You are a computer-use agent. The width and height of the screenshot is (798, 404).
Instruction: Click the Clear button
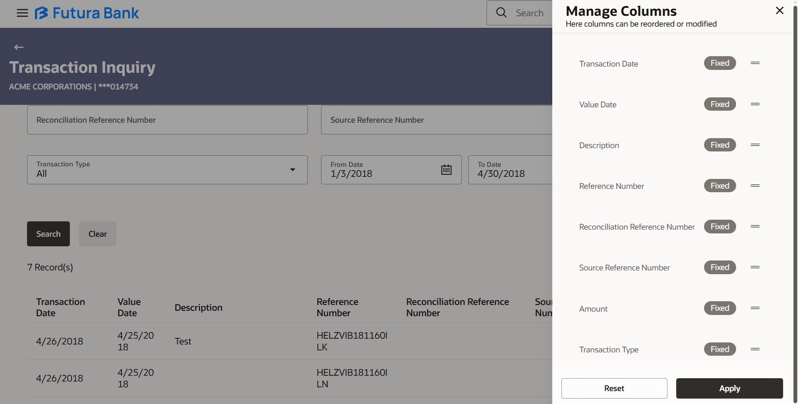98,234
